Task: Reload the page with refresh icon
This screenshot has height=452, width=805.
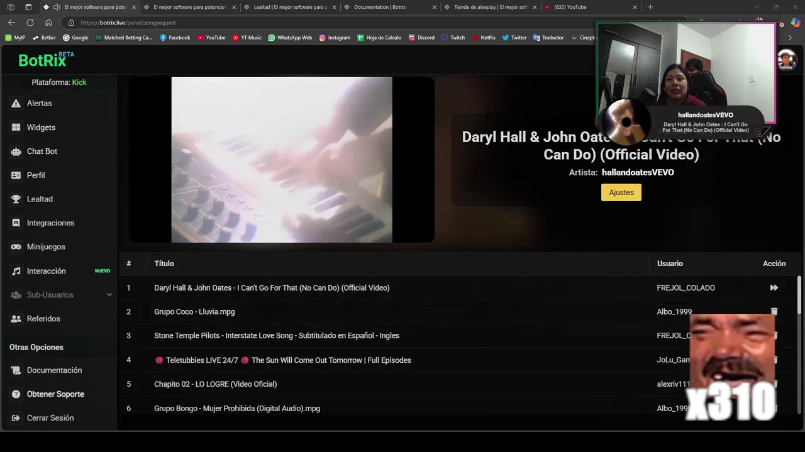Action: click(30, 23)
